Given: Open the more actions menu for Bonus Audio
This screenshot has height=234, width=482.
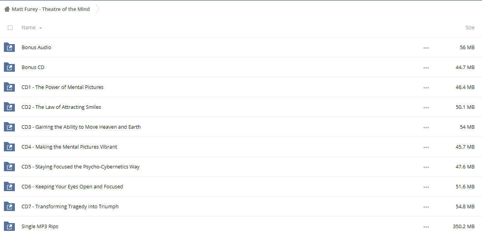Looking at the screenshot, I should 426,48.
